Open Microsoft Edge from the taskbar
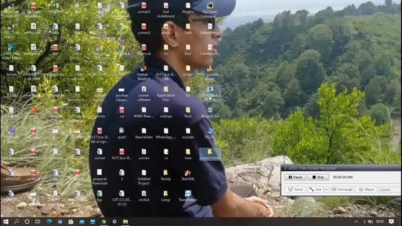 click(x=49, y=222)
